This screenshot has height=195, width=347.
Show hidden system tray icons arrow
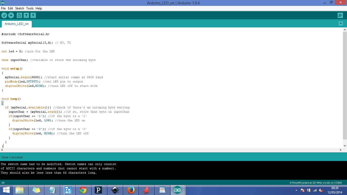[296, 190]
